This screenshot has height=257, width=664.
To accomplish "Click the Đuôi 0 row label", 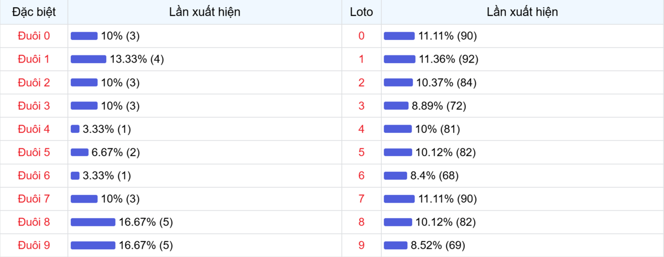I will (34, 36).
